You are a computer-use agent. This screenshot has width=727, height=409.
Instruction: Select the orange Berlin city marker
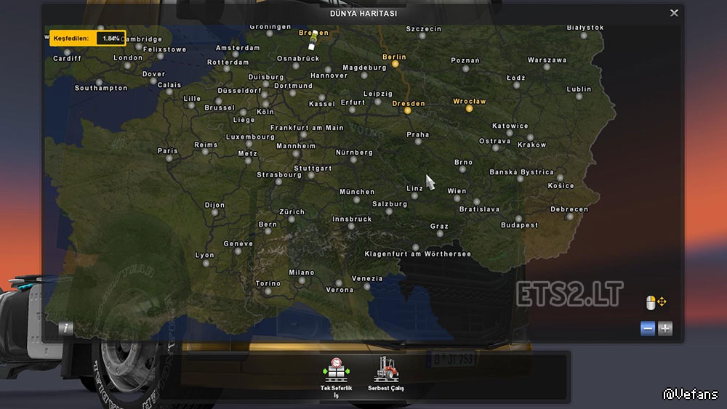coord(395,64)
